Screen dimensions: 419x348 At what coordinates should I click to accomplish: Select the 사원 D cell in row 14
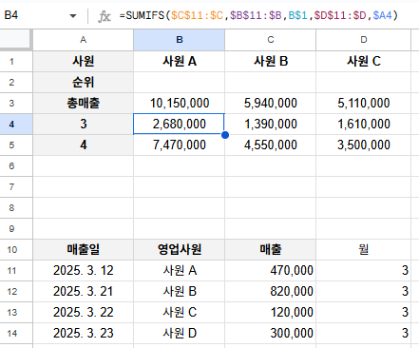point(180,333)
